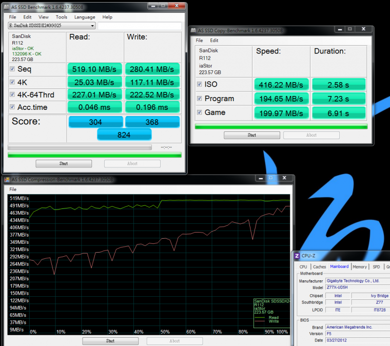390x346 pixels.
Task: Open the Tools menu in AS SSD Benchmark
Action: [x=62, y=17]
